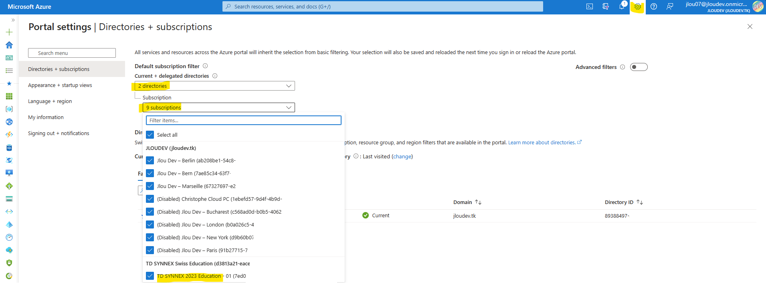Click the JLOUDEV (jloudev.tk) group header

(x=171, y=148)
